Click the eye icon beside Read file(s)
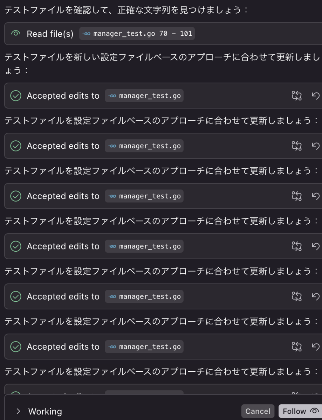This screenshot has width=322, height=420. click(x=15, y=34)
